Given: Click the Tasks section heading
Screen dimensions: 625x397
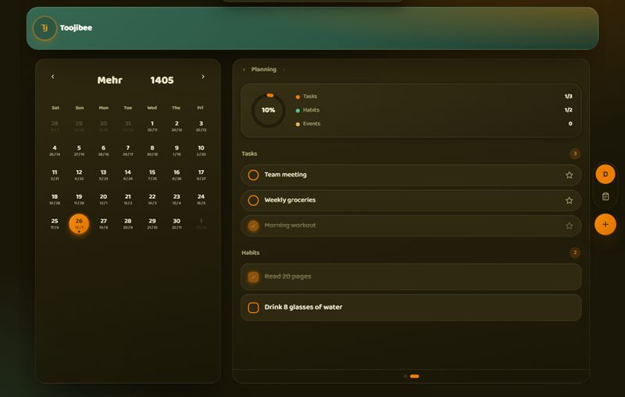Looking at the screenshot, I should coord(249,154).
